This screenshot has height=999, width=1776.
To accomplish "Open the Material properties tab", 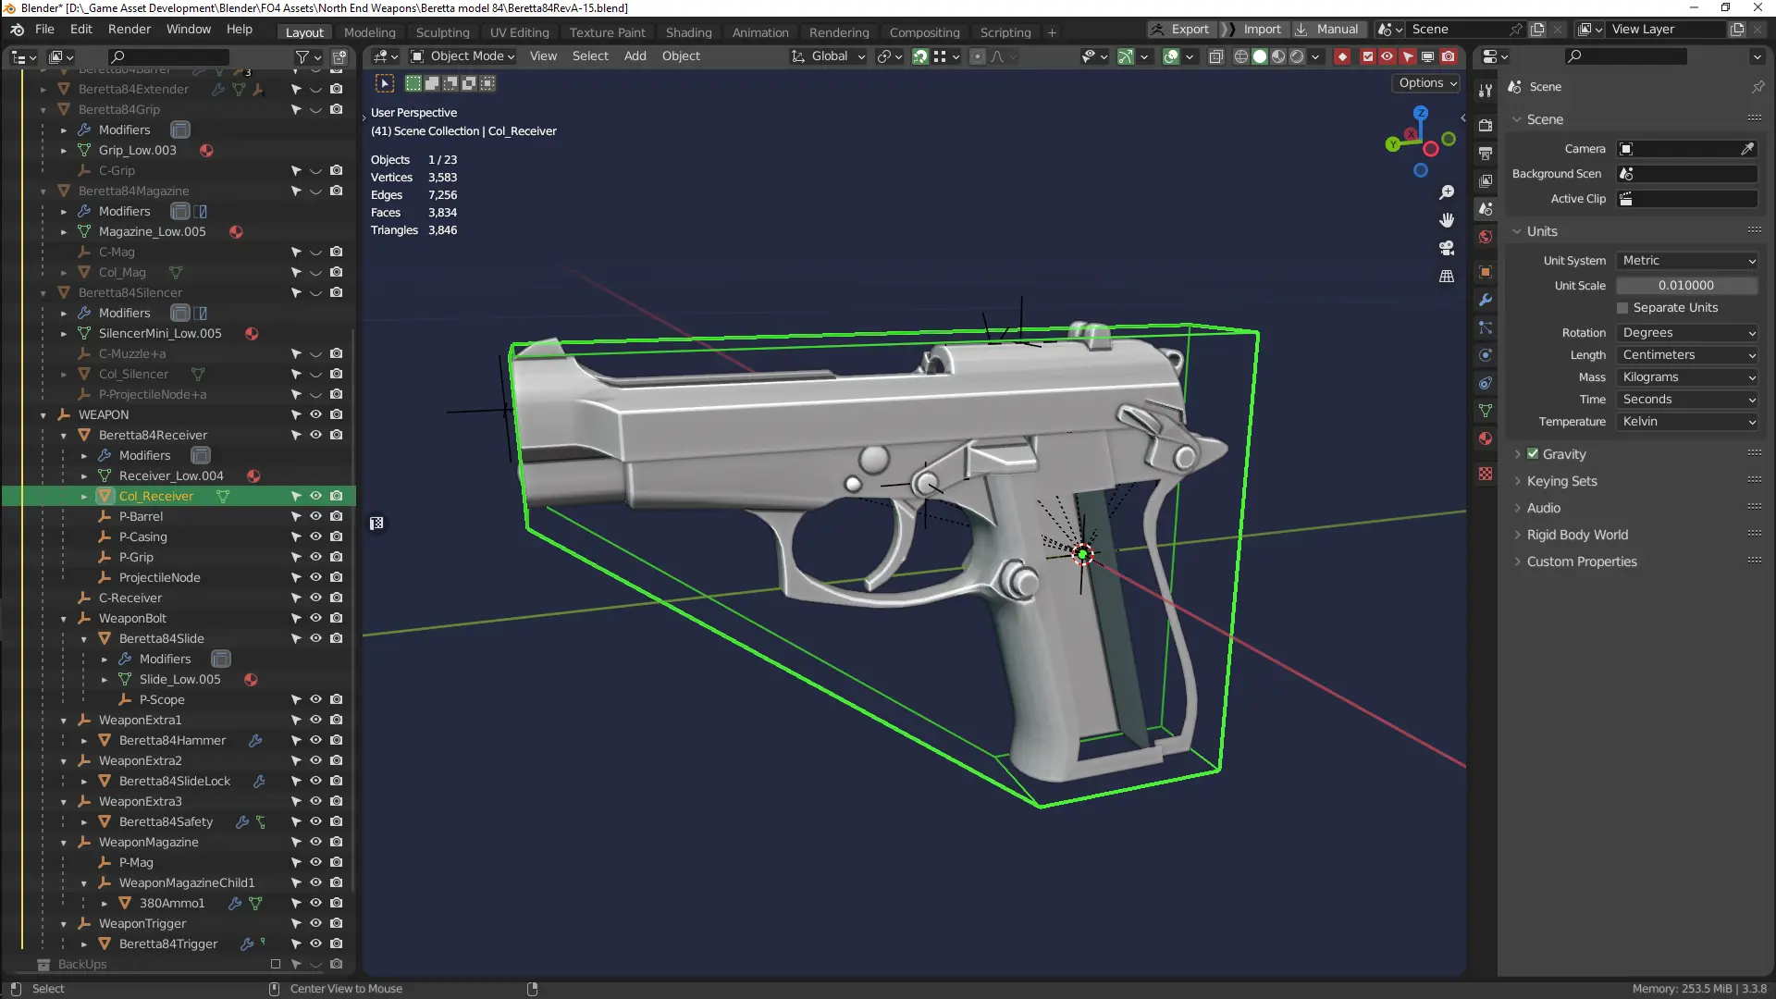I will click(x=1486, y=438).
